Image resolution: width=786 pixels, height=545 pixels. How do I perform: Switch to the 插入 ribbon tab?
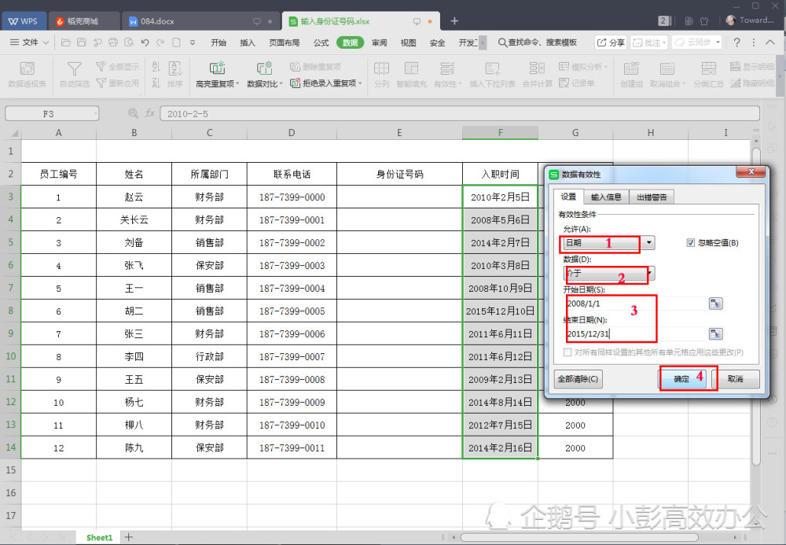pyautogui.click(x=248, y=42)
